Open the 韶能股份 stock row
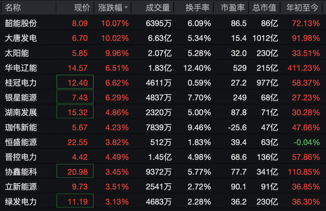The width and height of the screenshot is (326, 211). [163, 23]
